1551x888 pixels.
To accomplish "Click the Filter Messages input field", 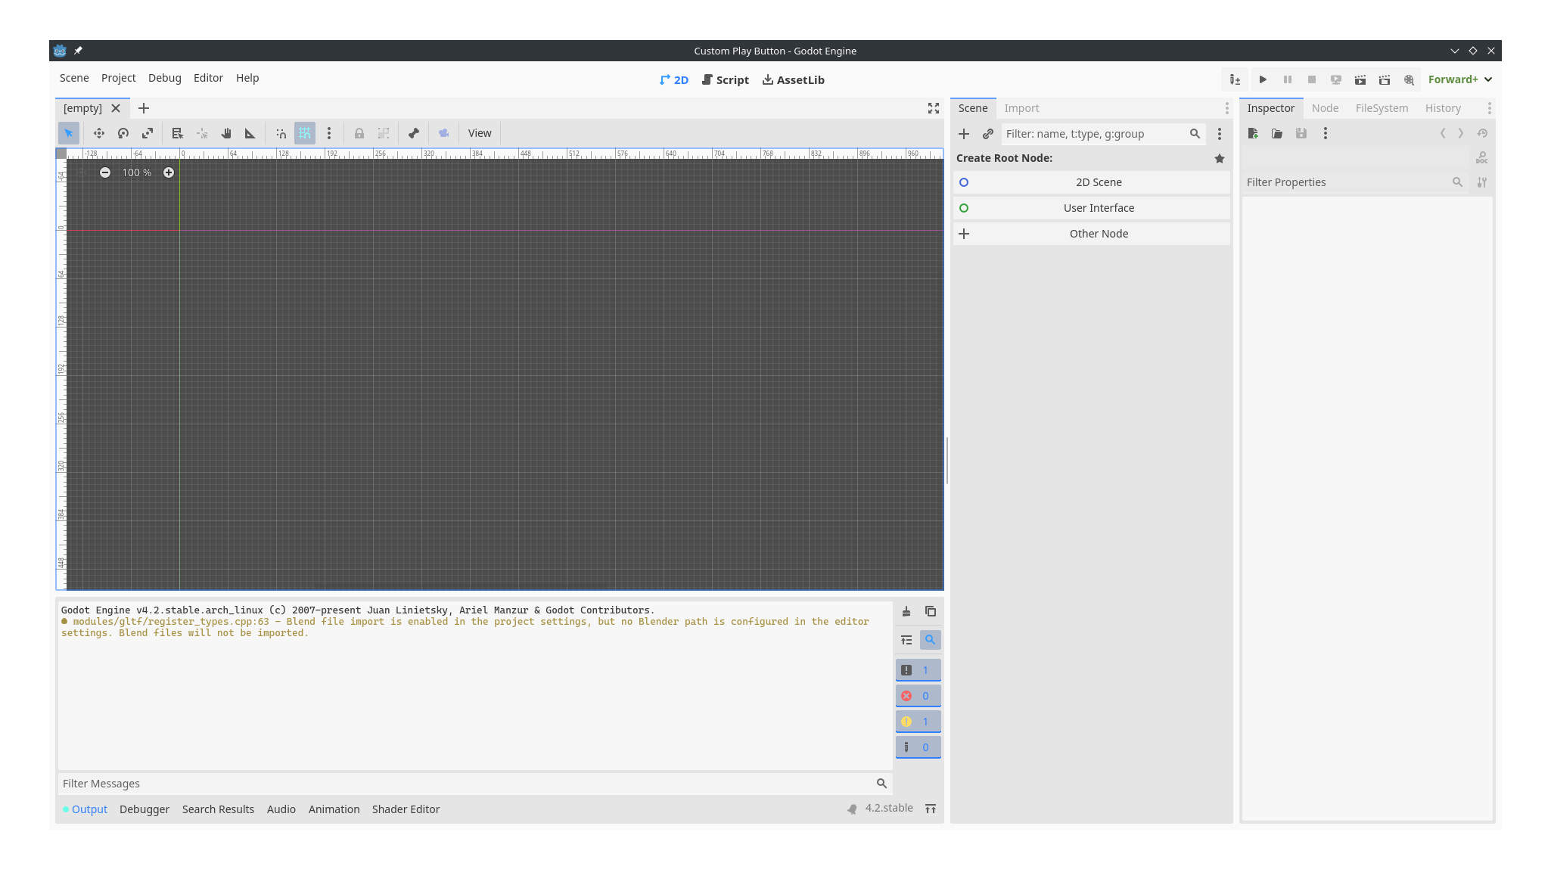I will (465, 784).
